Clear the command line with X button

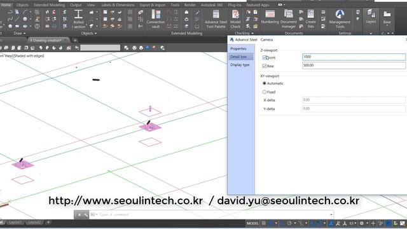click(x=79, y=215)
